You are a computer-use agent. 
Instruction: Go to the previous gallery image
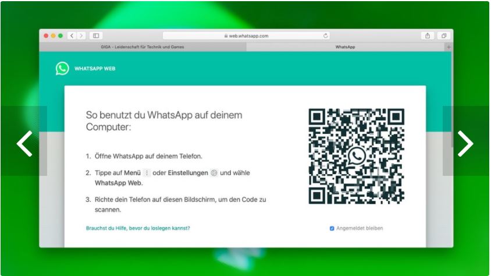coord(24,143)
